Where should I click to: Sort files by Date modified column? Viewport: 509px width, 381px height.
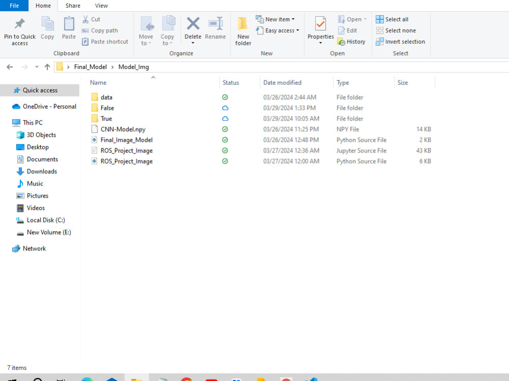pos(282,83)
